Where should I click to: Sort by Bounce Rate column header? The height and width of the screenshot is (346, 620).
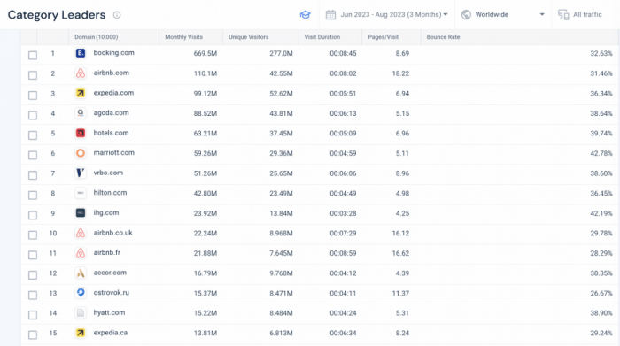(x=443, y=37)
